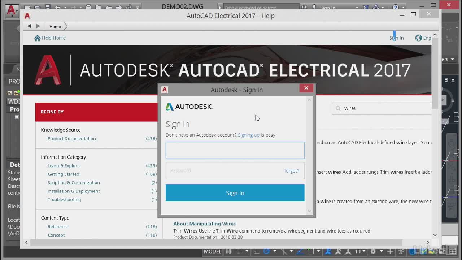Viewport: 462px width, 260px height.
Task: Open AutoCAD title bar Help question icon
Action: point(395,7)
